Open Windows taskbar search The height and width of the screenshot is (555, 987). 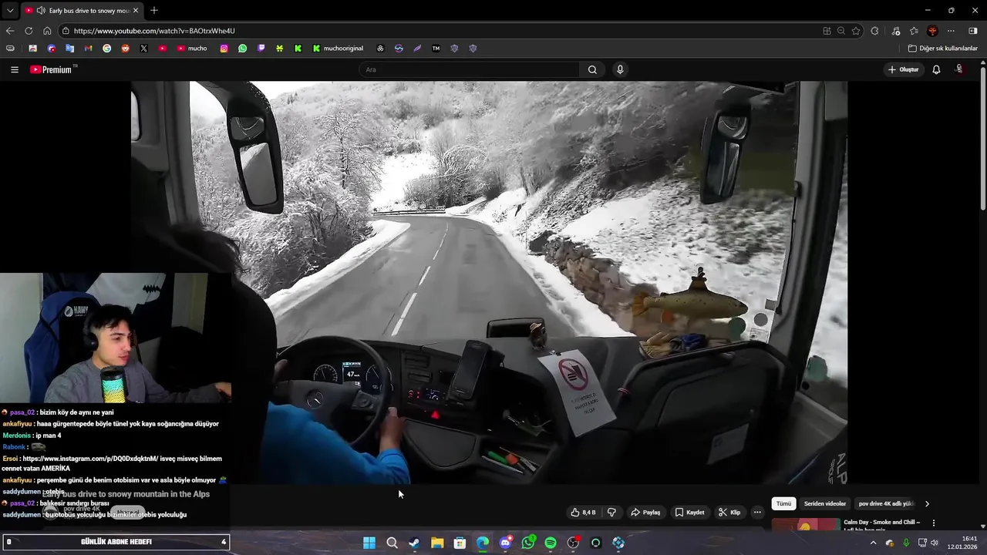(392, 543)
